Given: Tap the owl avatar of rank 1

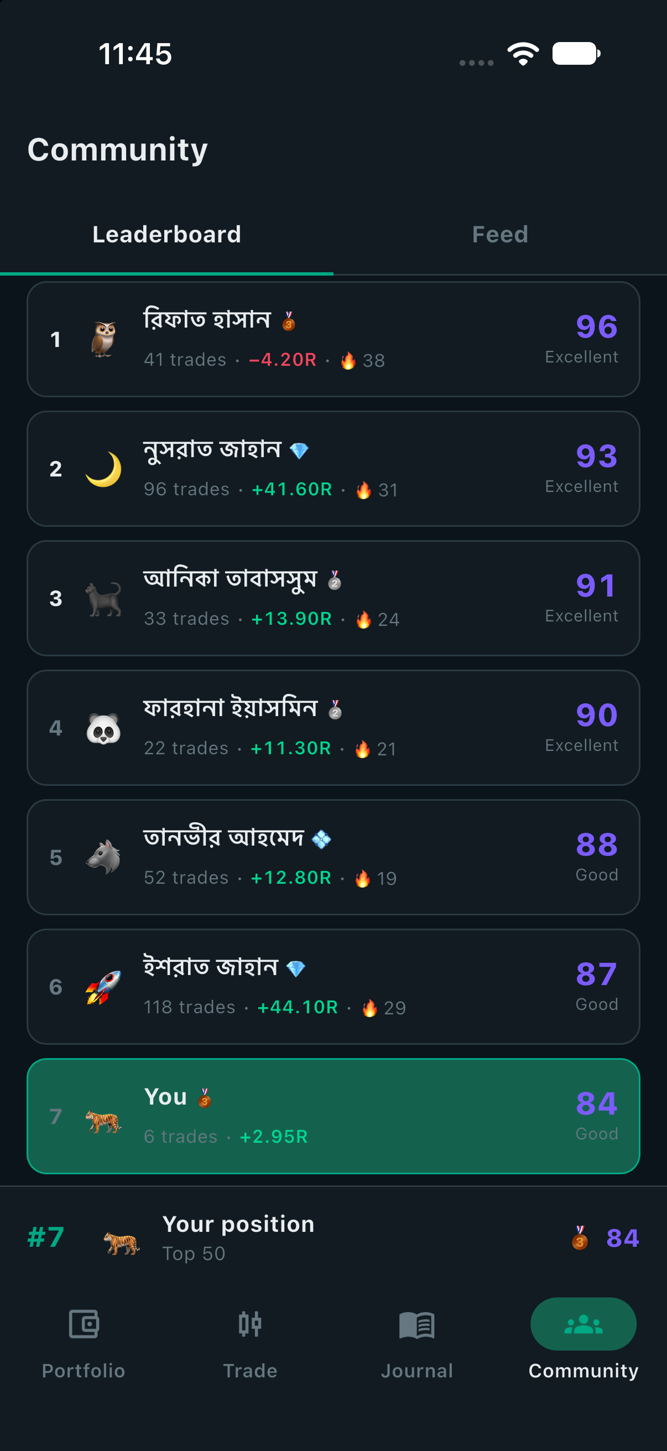Looking at the screenshot, I should pos(103,339).
